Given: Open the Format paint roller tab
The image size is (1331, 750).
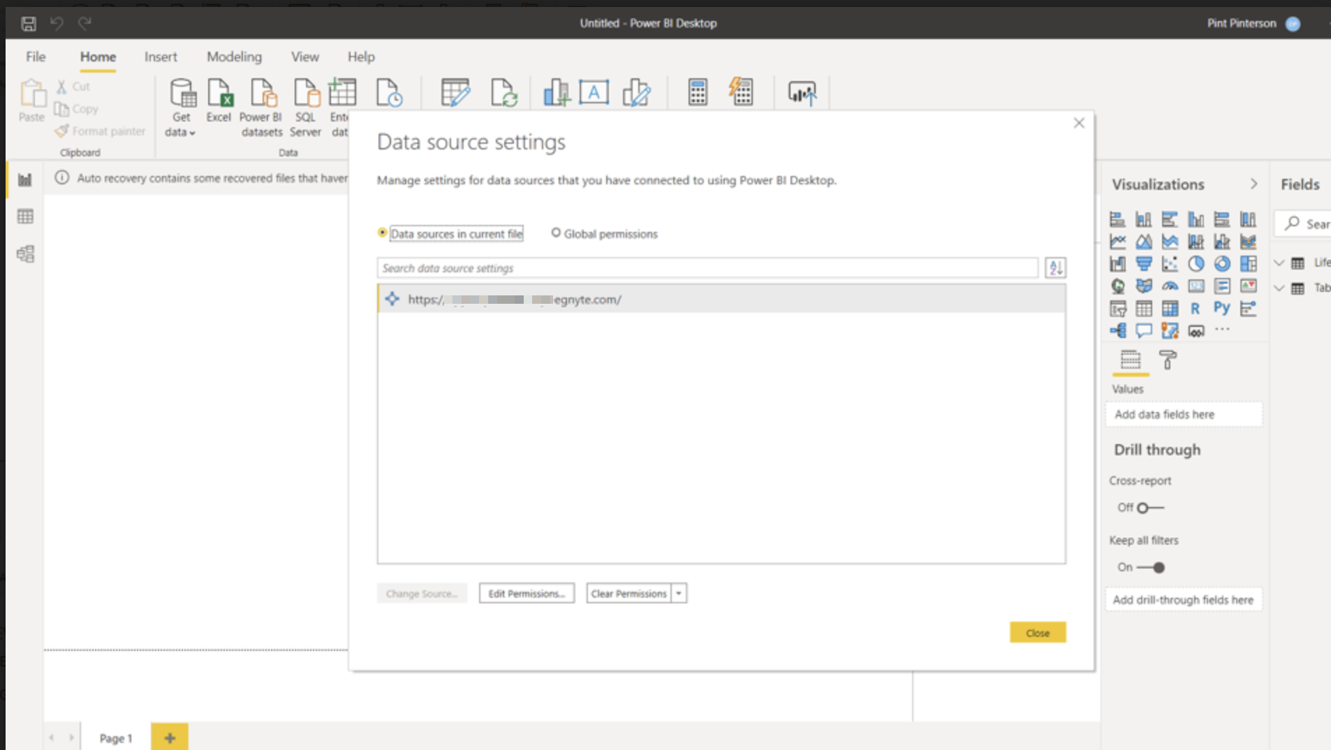Looking at the screenshot, I should click(1168, 360).
